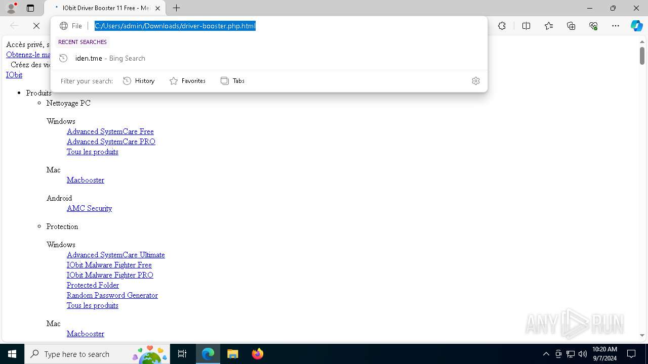Open the profile avatar icon
This screenshot has height=364, width=648.
11,8
